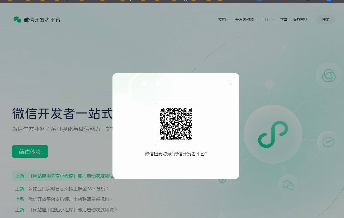Click the checkmark chat bubble icon
Screen dimensions: 344x218
pos(329,142)
